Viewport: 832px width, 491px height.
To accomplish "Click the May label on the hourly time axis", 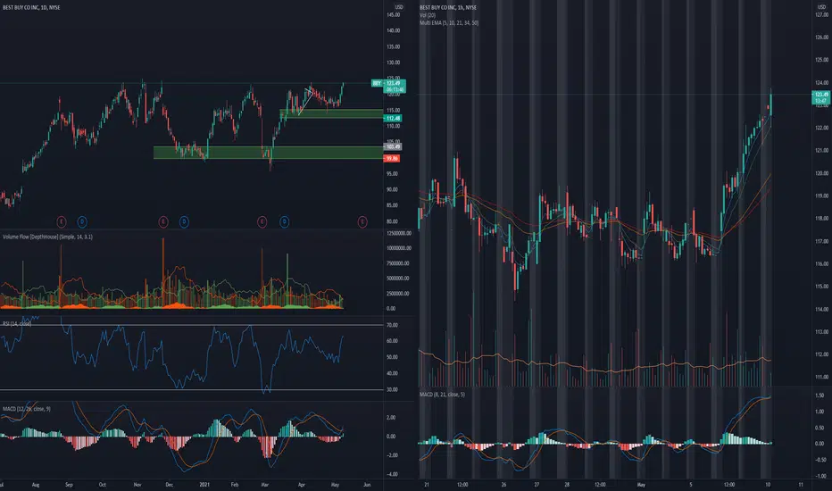I will point(641,485).
